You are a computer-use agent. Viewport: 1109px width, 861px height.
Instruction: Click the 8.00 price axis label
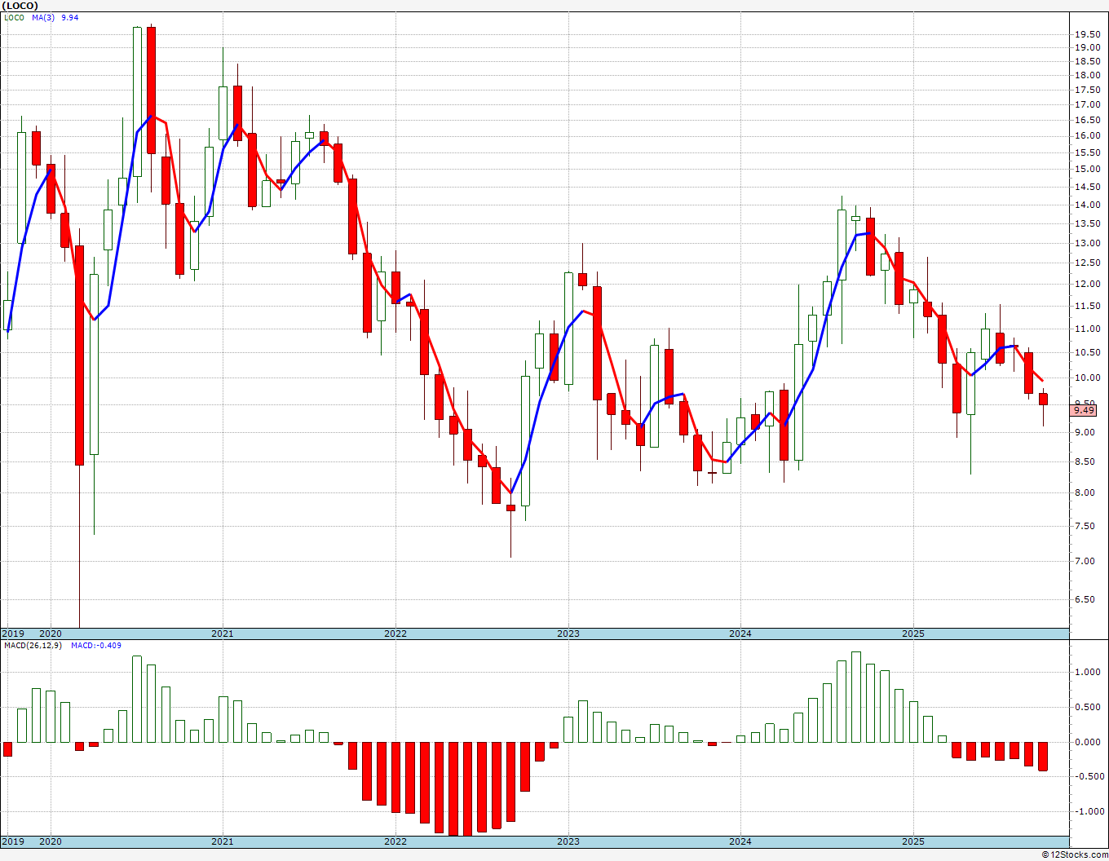(x=1084, y=492)
